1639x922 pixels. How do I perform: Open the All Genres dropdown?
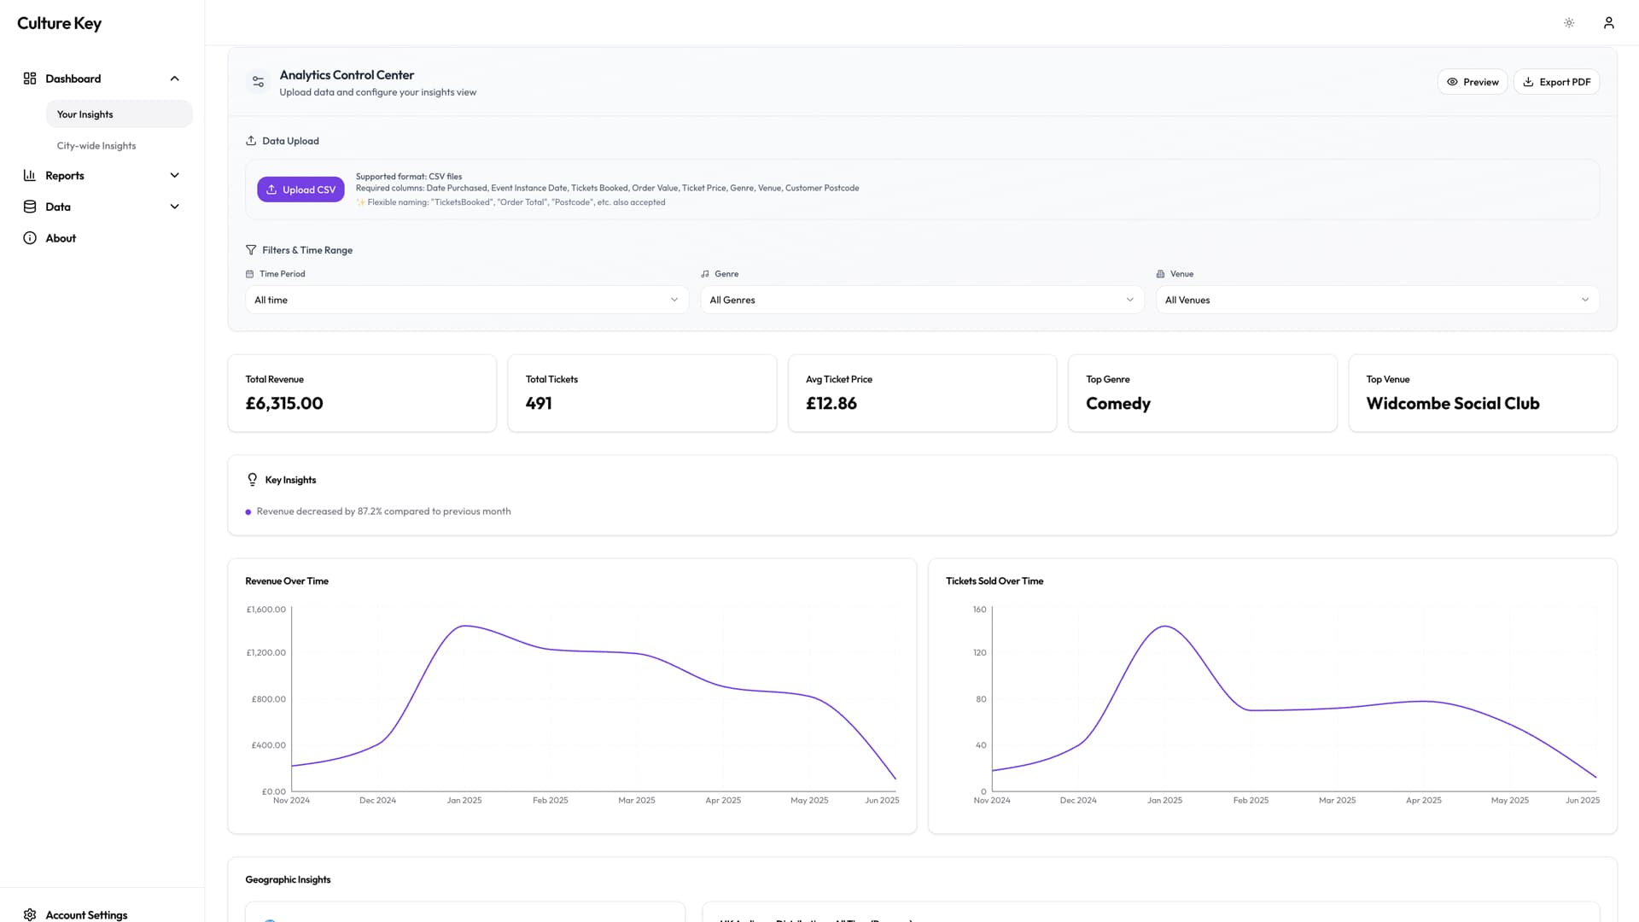[921, 300]
